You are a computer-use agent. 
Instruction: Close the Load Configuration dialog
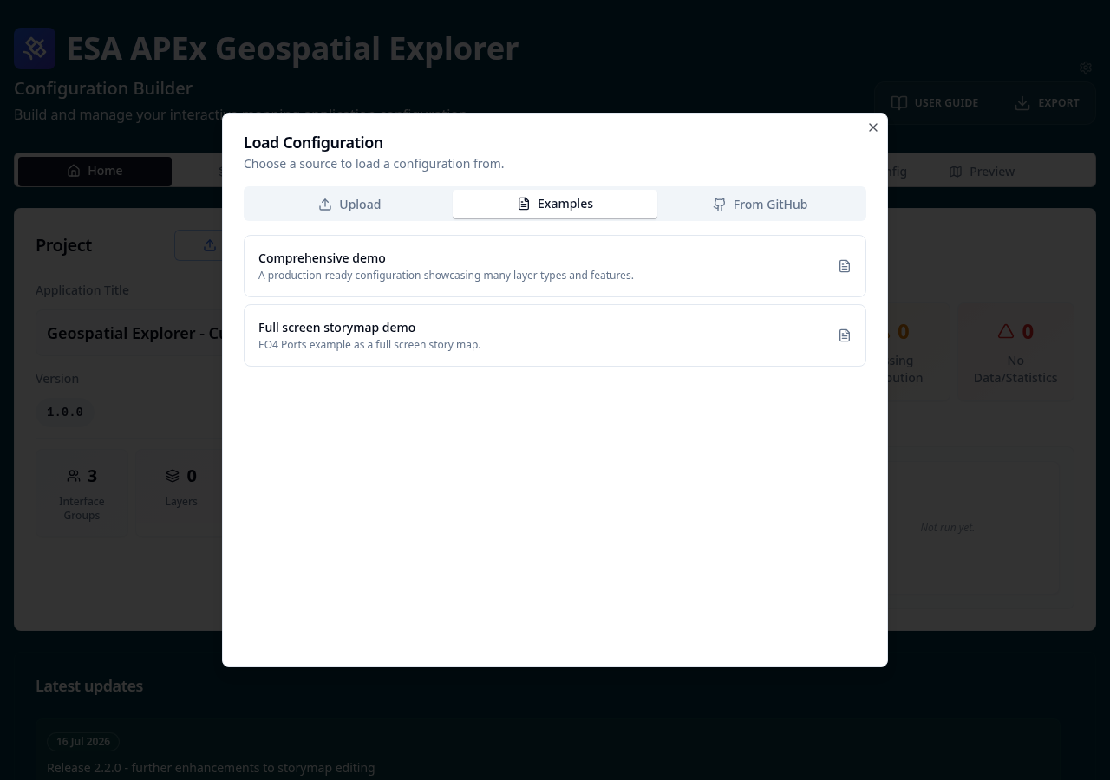873,127
